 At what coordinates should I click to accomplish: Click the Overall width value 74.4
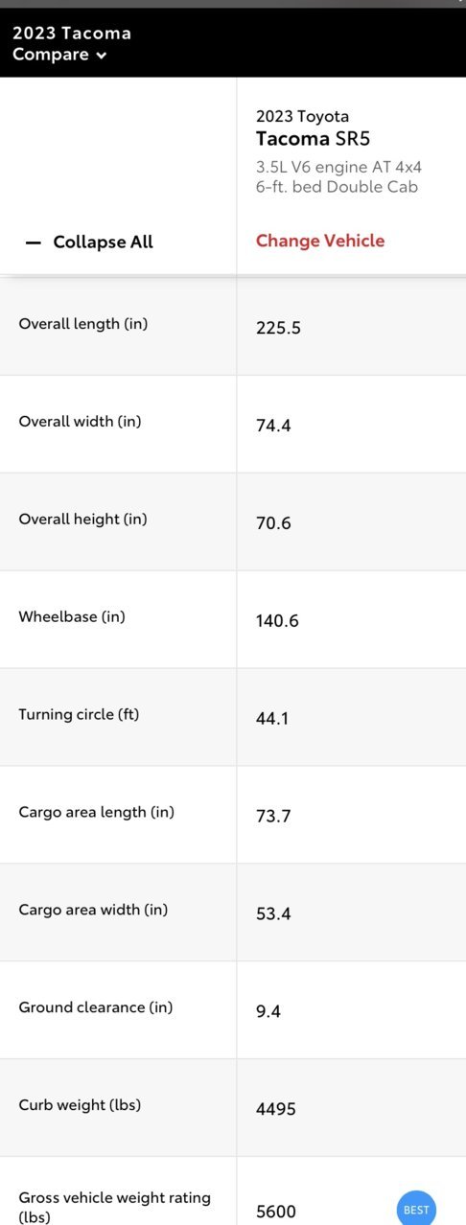pyautogui.click(x=273, y=426)
